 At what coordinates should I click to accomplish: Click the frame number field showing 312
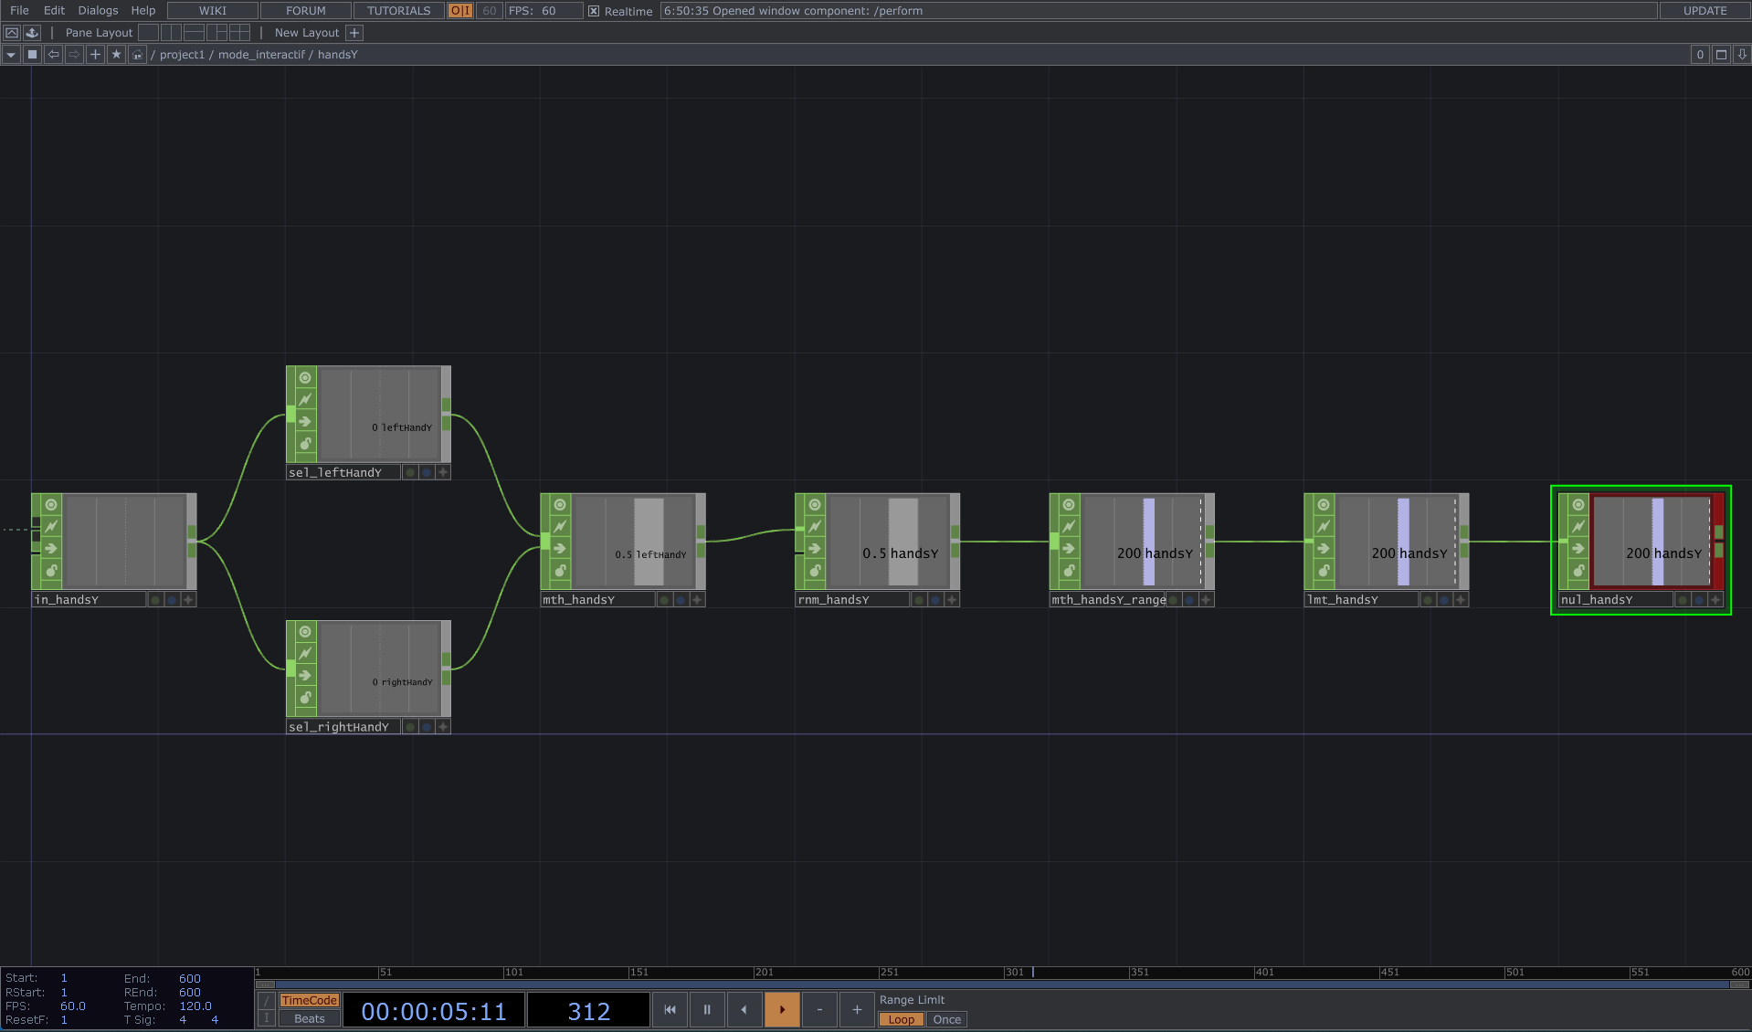tap(588, 1011)
